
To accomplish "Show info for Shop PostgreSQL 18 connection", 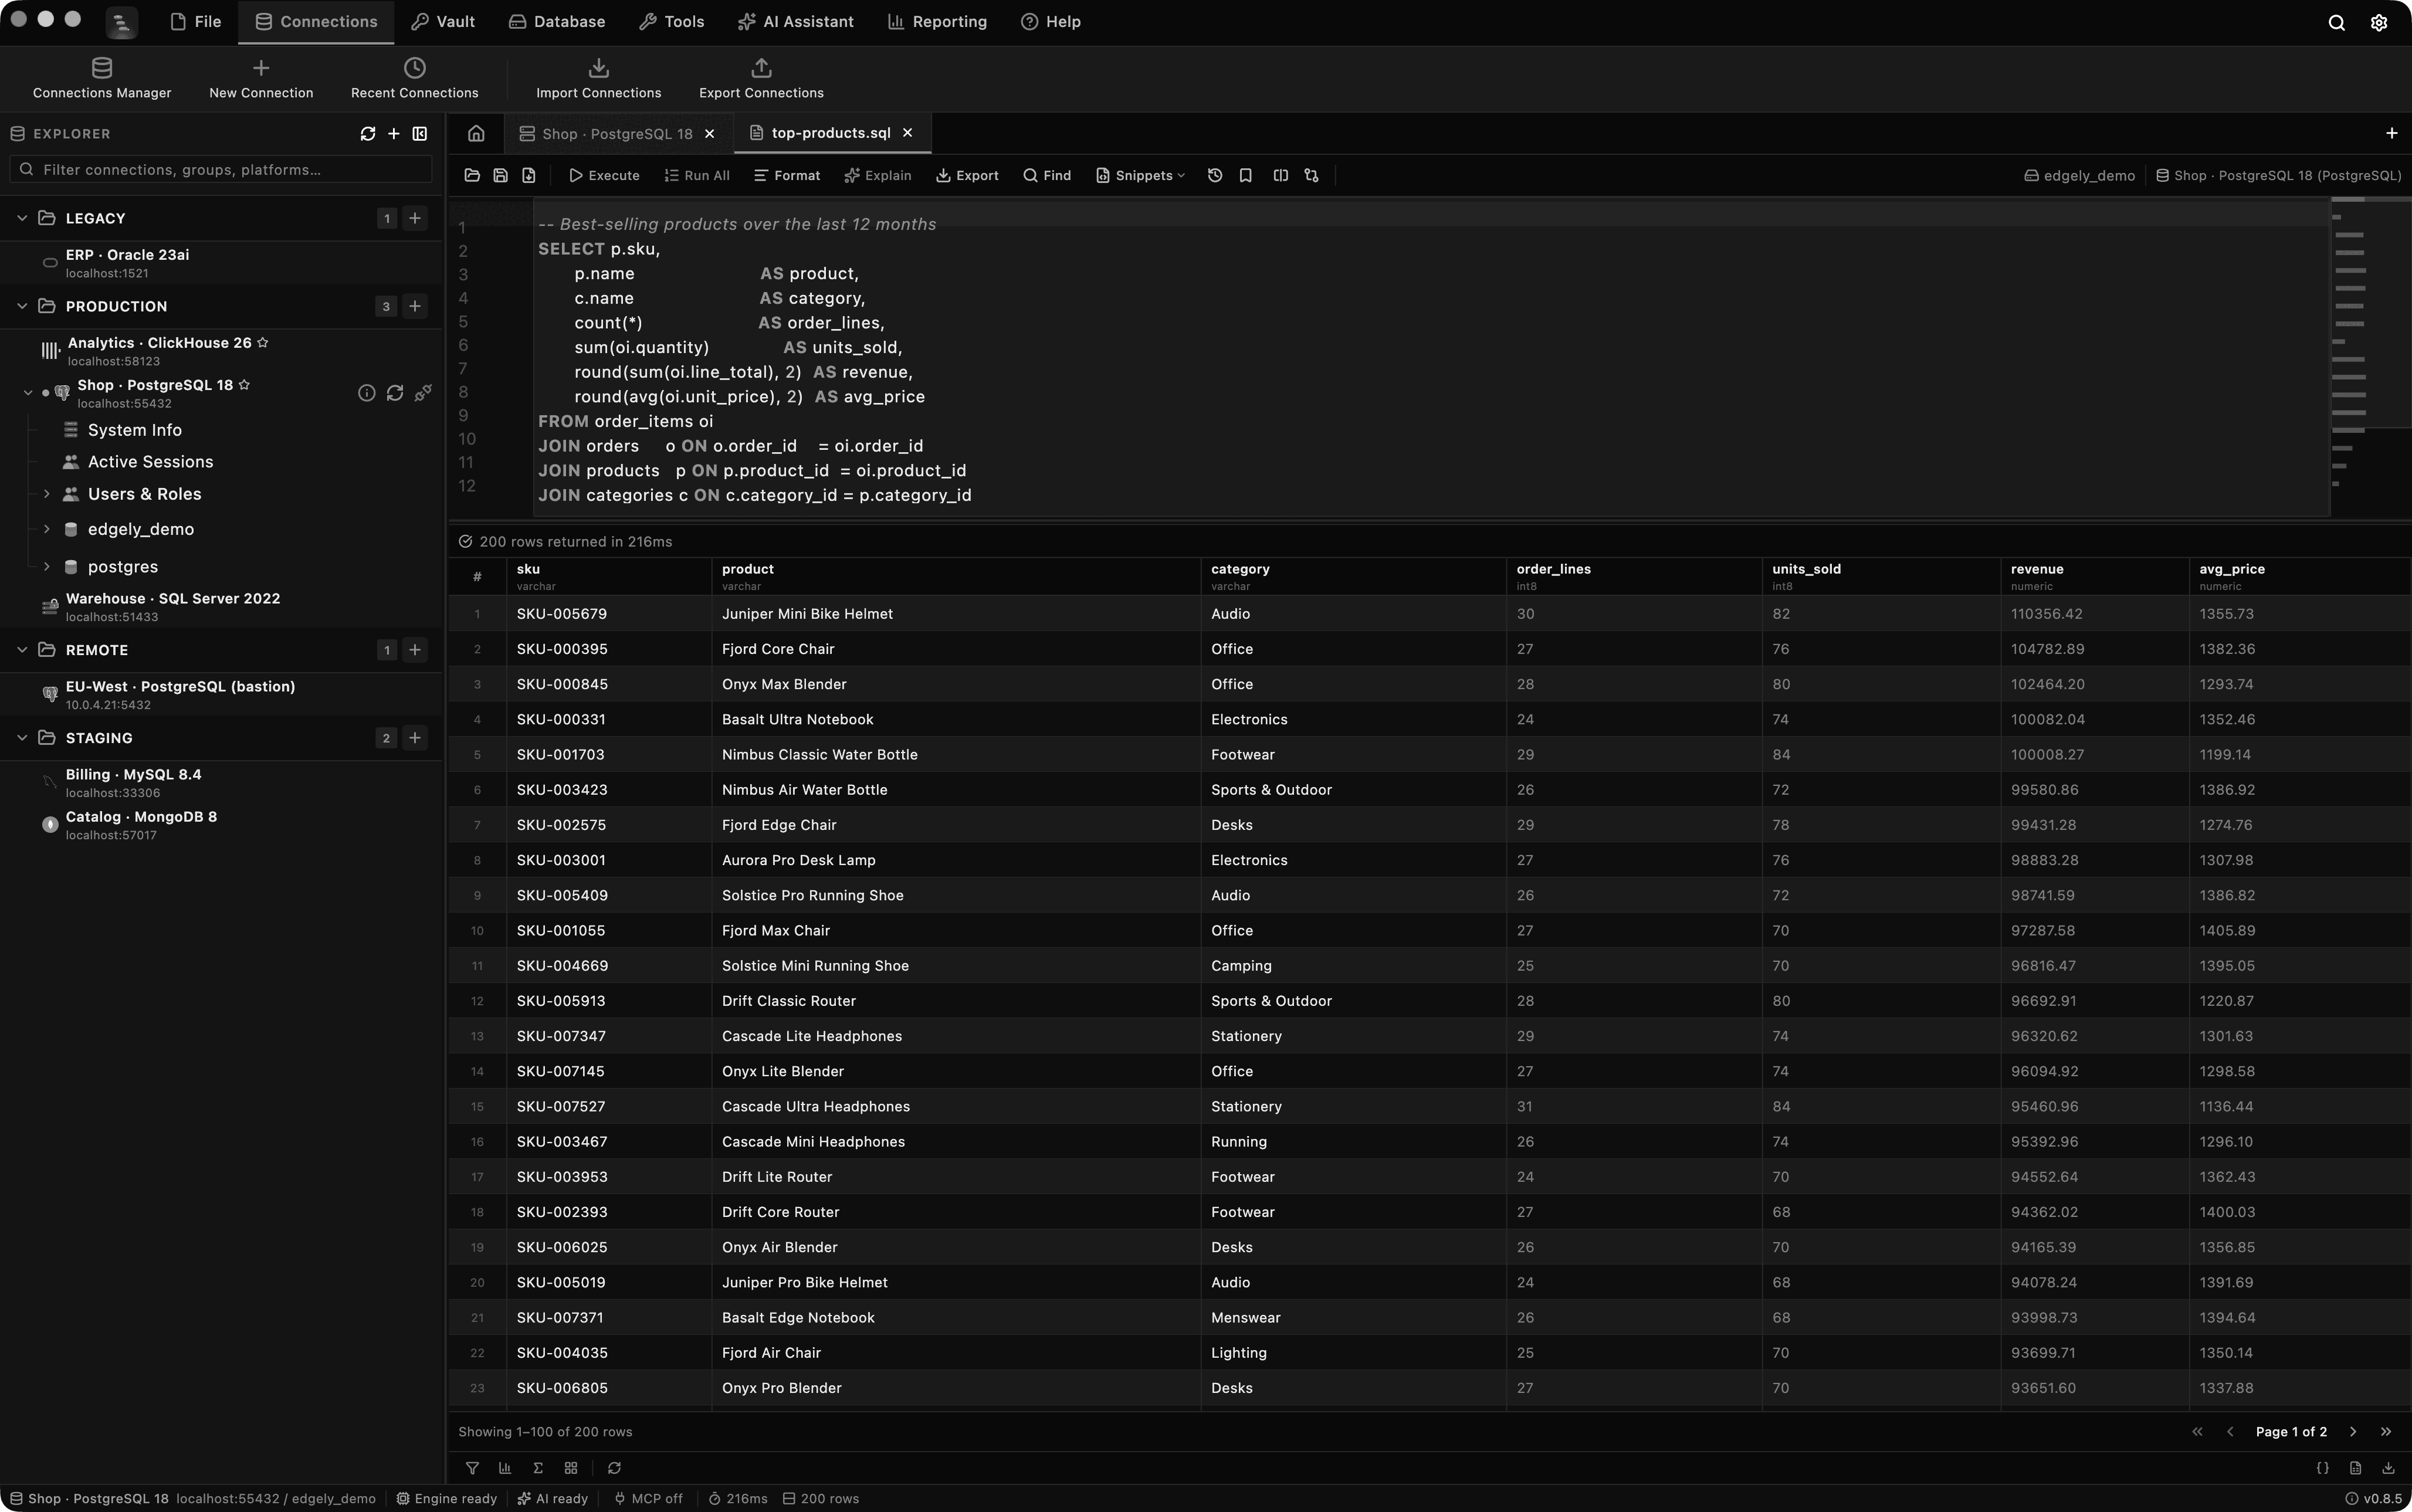I will tap(367, 394).
